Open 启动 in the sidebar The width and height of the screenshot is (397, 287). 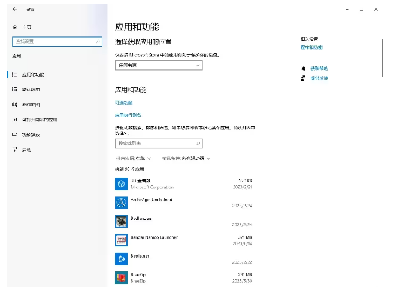point(57,149)
